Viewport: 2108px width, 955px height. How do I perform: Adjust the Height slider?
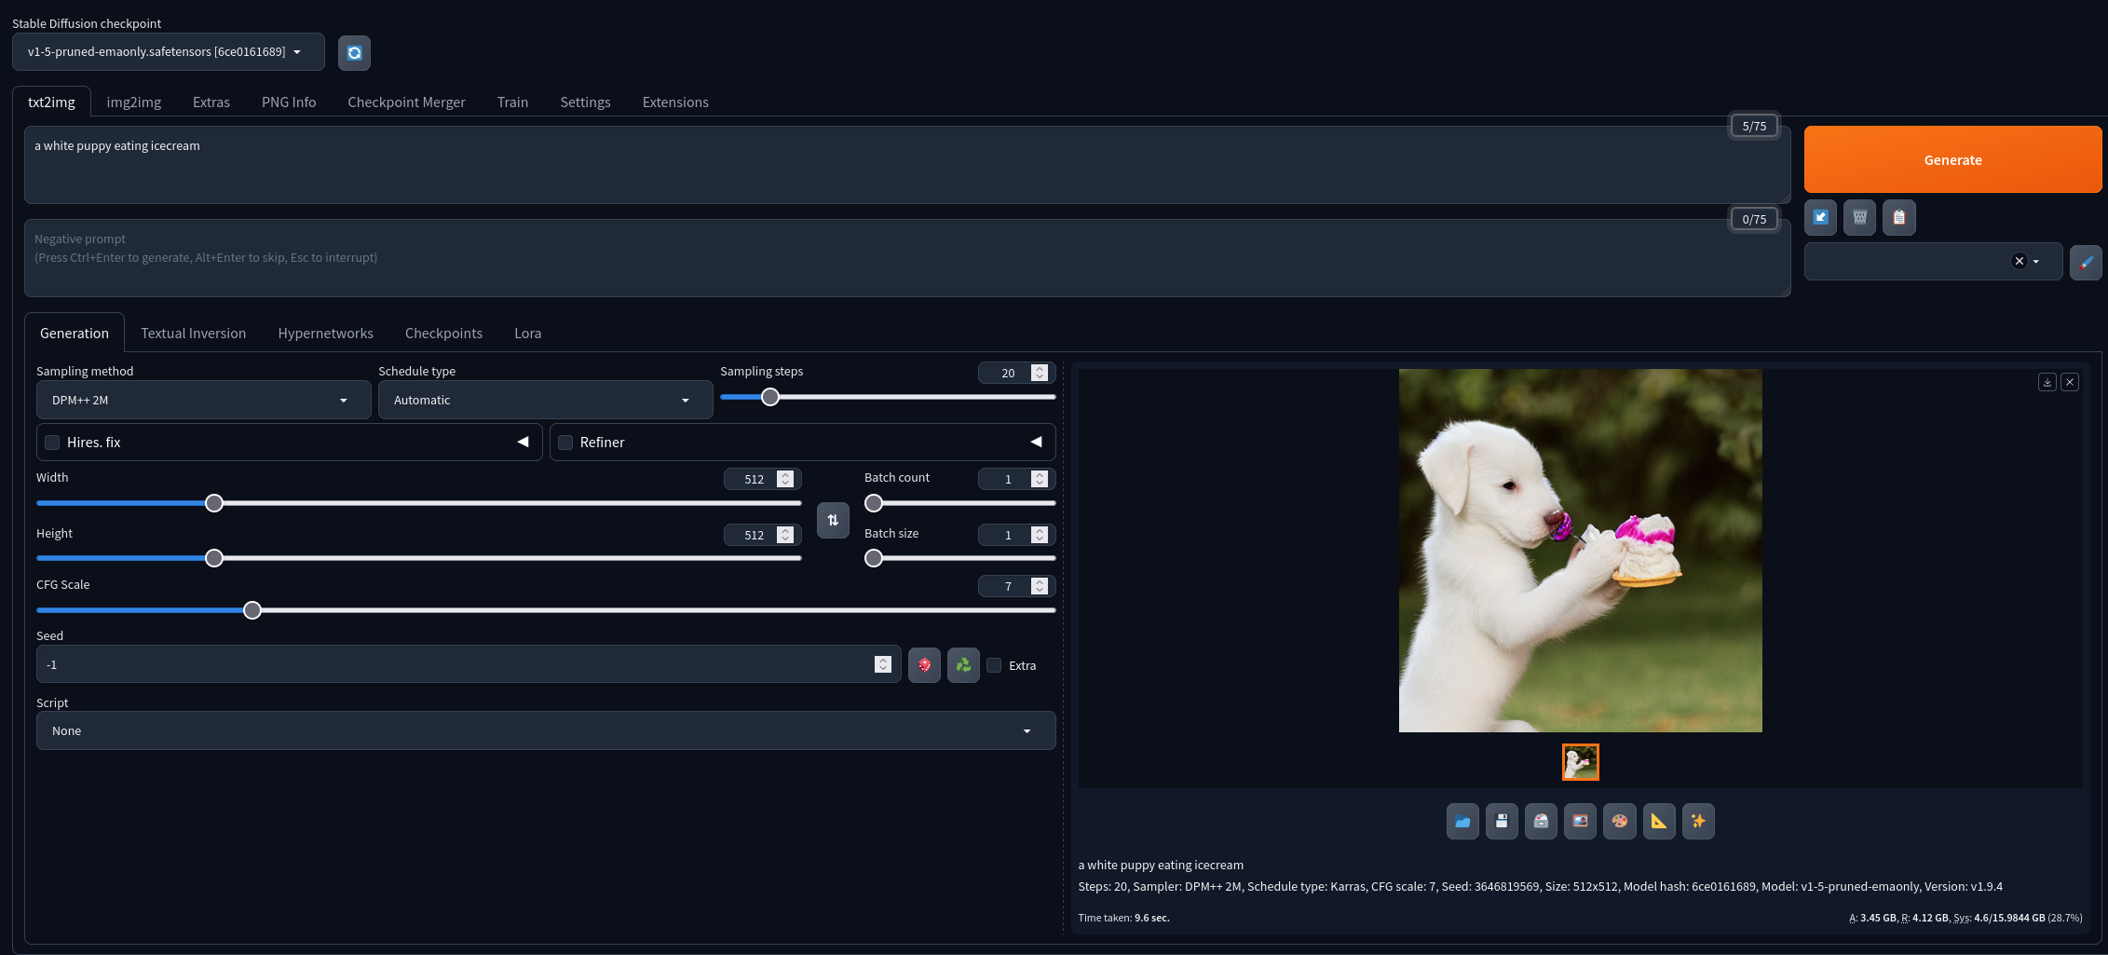[418, 559]
